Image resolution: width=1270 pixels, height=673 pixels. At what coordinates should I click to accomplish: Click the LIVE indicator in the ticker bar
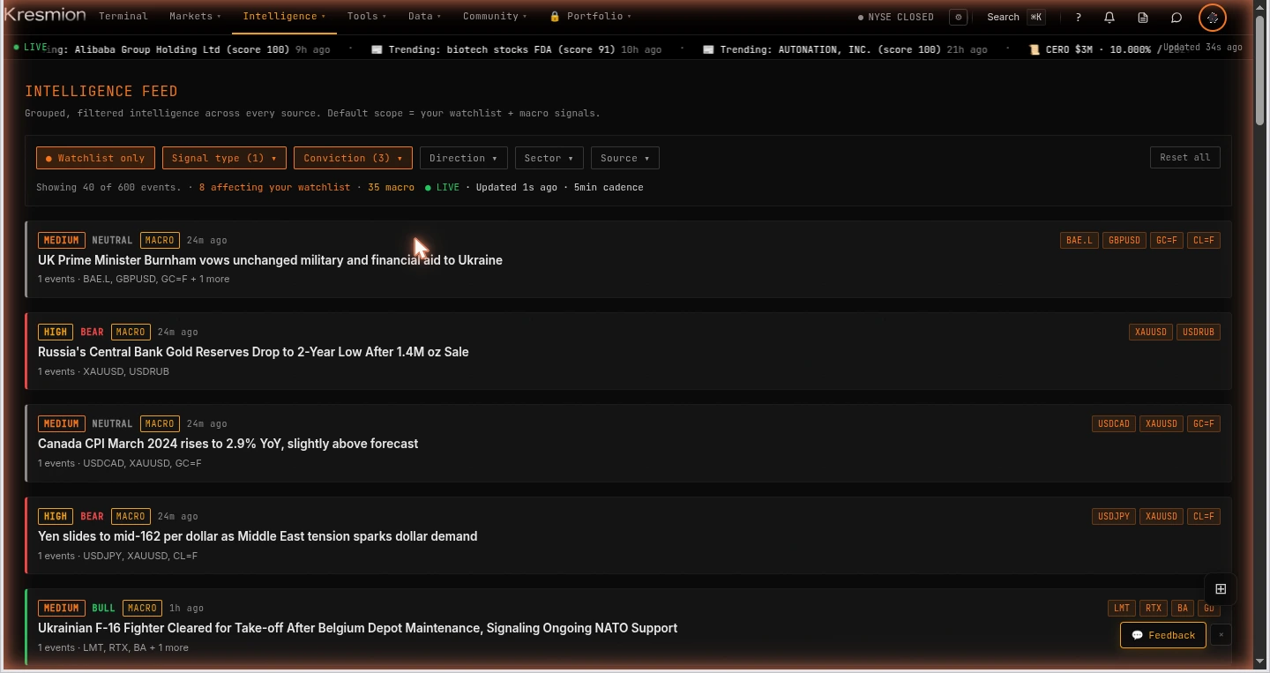click(31, 47)
